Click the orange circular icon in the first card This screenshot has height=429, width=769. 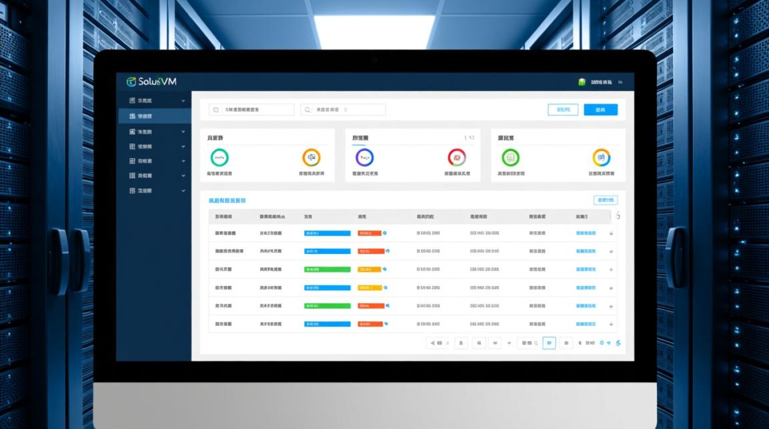pos(311,157)
